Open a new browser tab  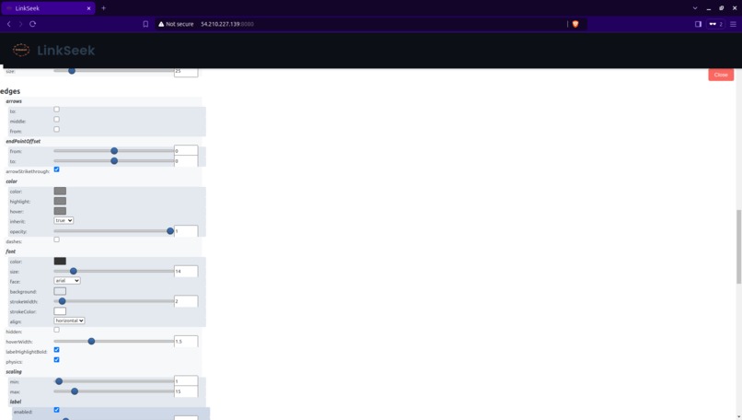[104, 8]
